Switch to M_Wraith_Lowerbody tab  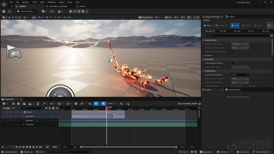58,6
